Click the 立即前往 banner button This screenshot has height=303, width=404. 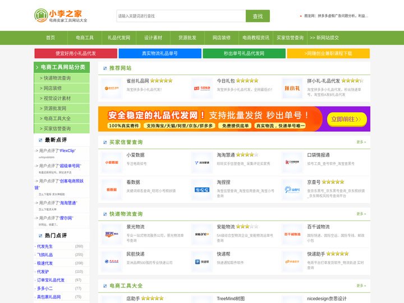[x=347, y=120]
